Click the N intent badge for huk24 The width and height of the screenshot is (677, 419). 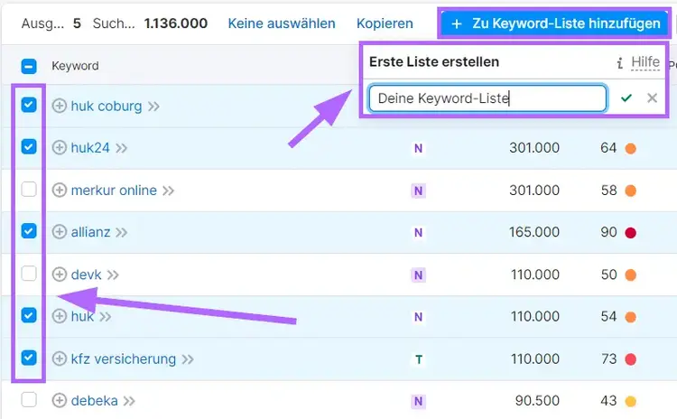click(x=418, y=149)
